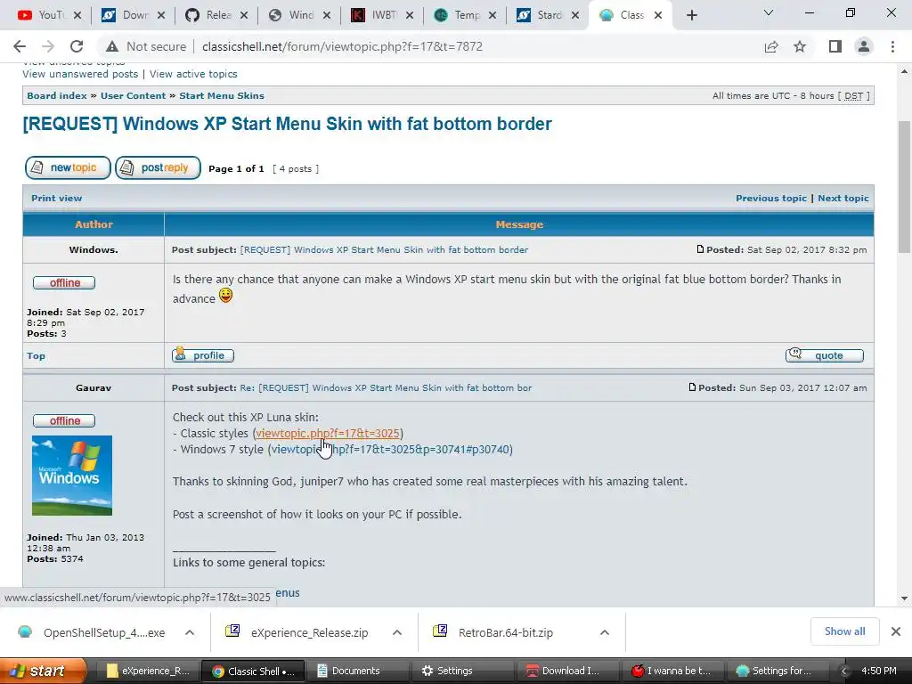Viewport: 912px width, 684px height.
Task: Open tab search chevron
Action: point(769,12)
